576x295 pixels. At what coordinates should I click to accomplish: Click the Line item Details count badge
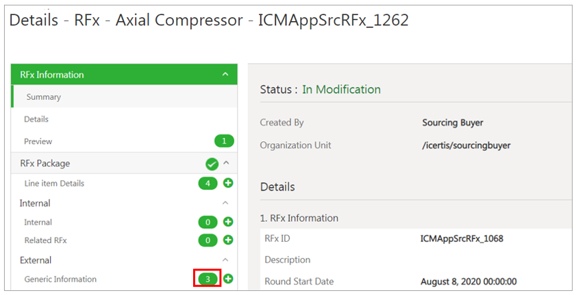208,183
